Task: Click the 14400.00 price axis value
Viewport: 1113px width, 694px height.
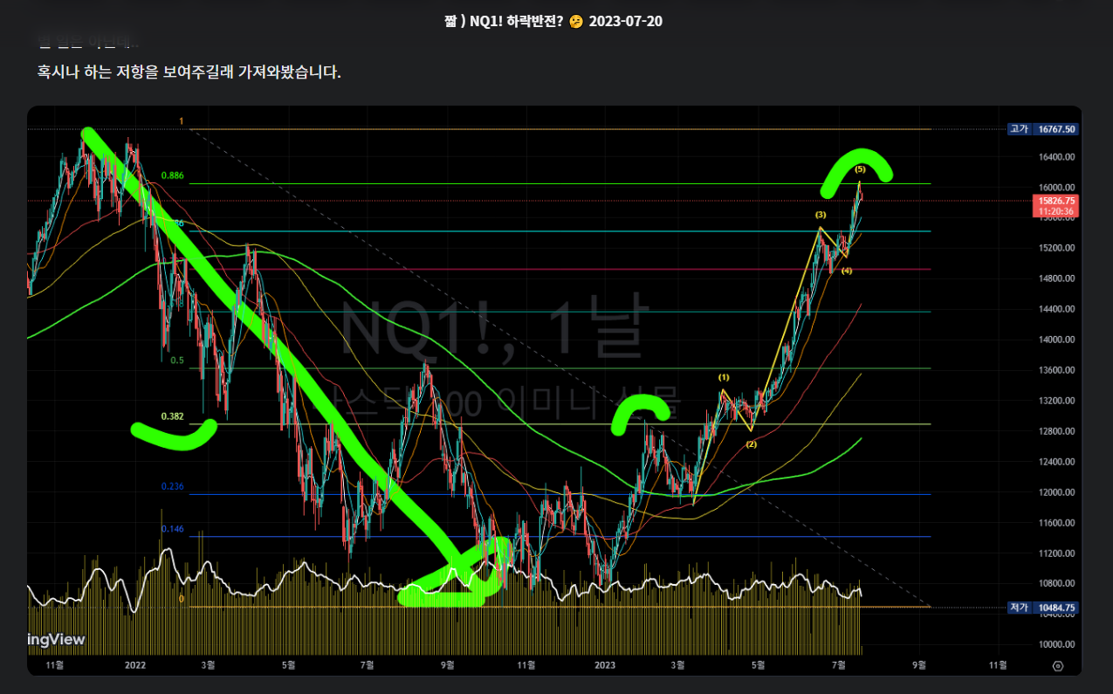Action: click(1057, 309)
